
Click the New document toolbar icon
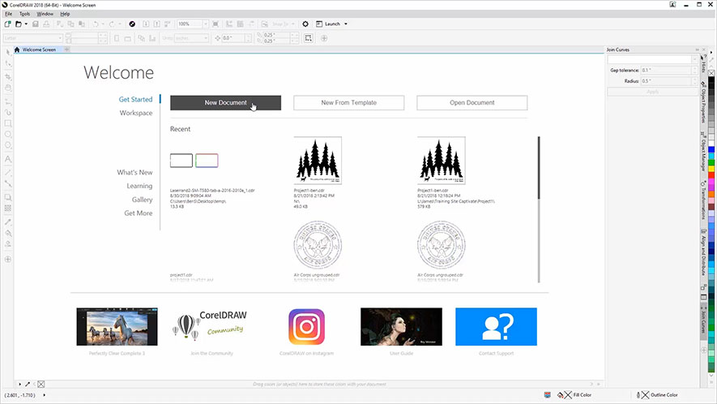[7, 24]
